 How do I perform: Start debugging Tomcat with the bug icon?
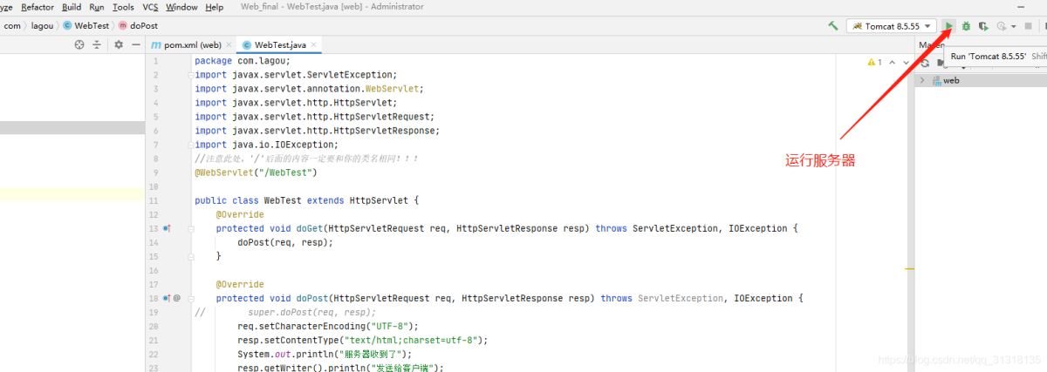[x=966, y=26]
